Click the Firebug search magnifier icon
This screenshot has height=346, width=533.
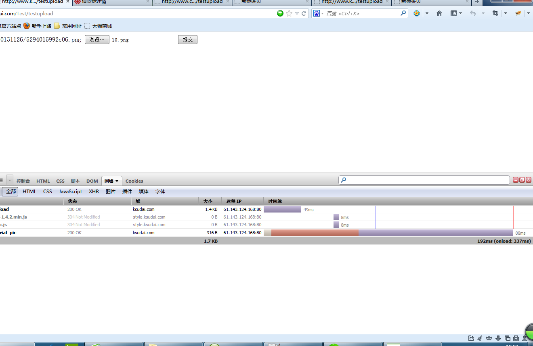[x=344, y=180]
